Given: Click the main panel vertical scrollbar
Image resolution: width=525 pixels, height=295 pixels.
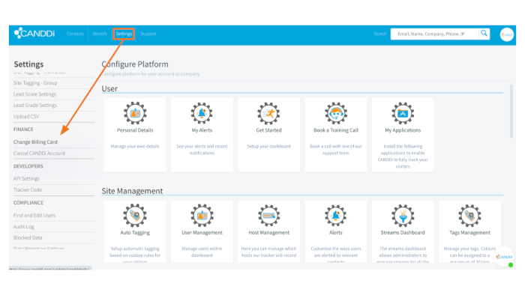Looking at the screenshot, I should coord(511,112).
